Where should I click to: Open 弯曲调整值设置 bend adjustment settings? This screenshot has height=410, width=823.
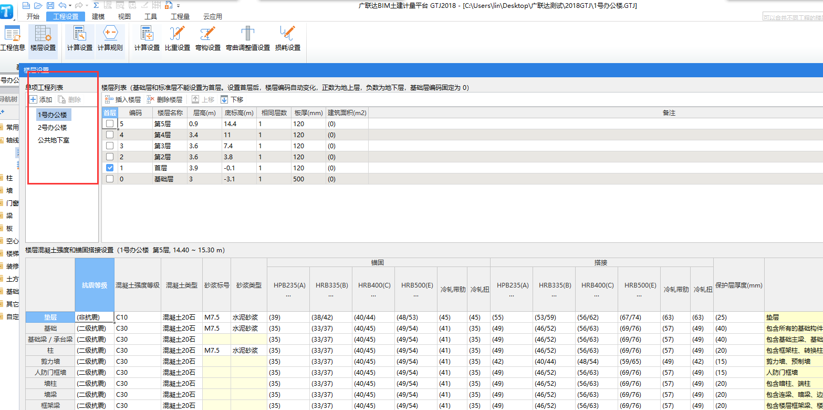pyautogui.click(x=248, y=38)
